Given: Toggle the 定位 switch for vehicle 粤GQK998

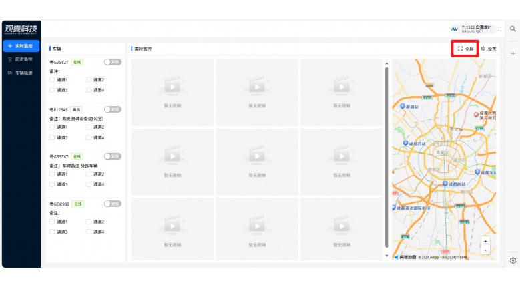Looking at the screenshot, I should [x=113, y=204].
